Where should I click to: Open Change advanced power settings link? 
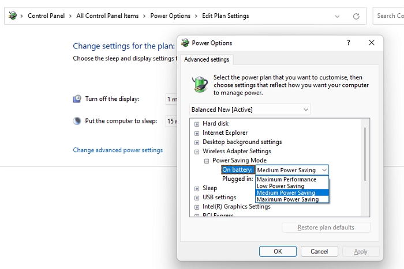(118, 150)
